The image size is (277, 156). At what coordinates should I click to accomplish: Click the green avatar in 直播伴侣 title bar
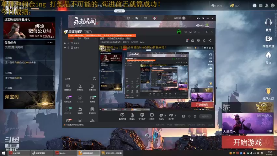(x=179, y=32)
